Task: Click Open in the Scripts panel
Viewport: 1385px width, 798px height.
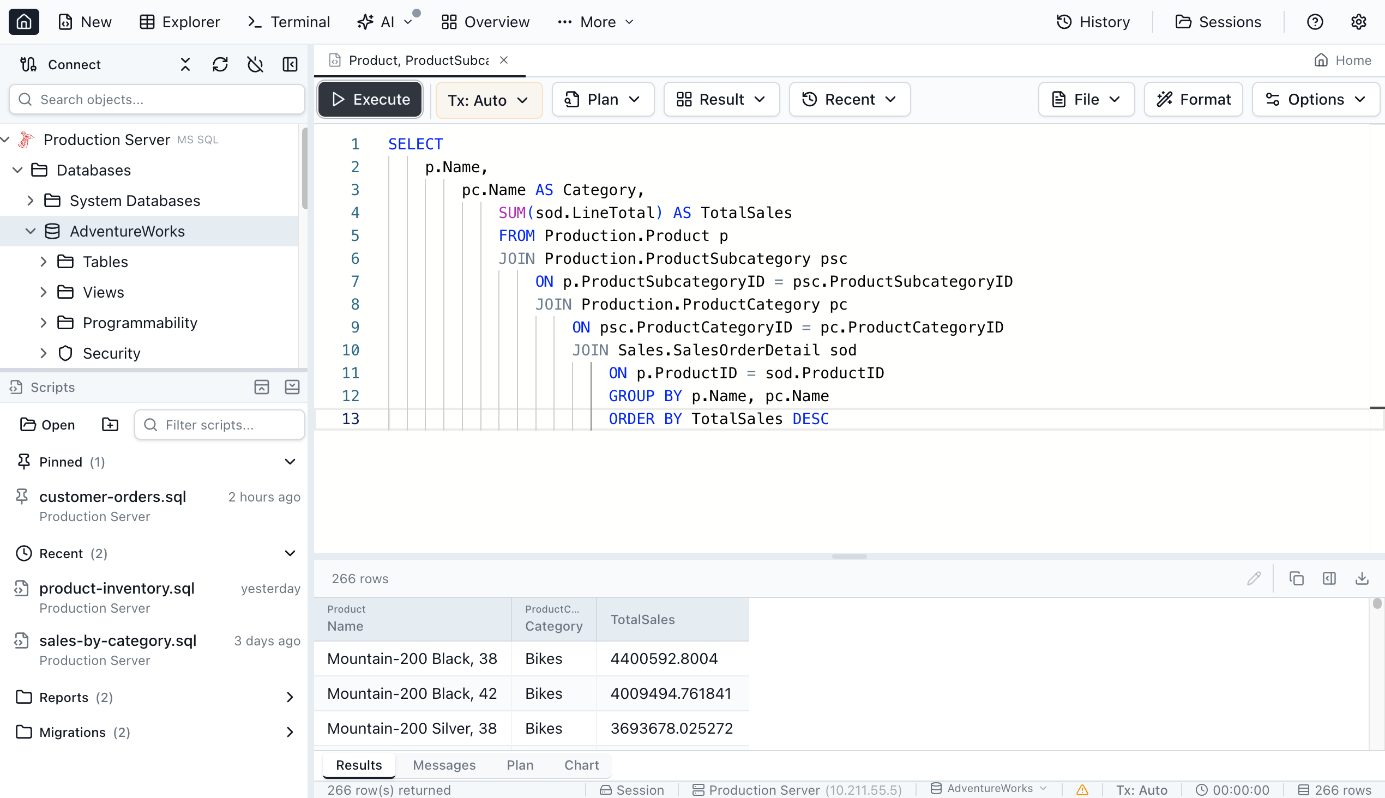Action: click(x=47, y=425)
